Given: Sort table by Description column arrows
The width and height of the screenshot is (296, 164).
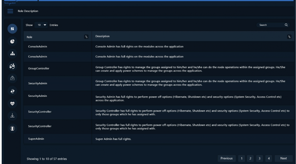Looking at the screenshot, I should coord(289,37).
